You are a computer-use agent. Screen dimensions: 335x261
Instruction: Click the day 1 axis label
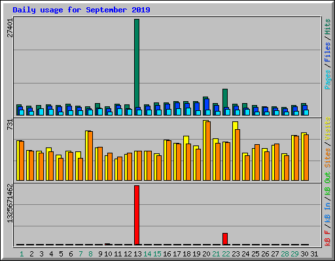(22, 254)
